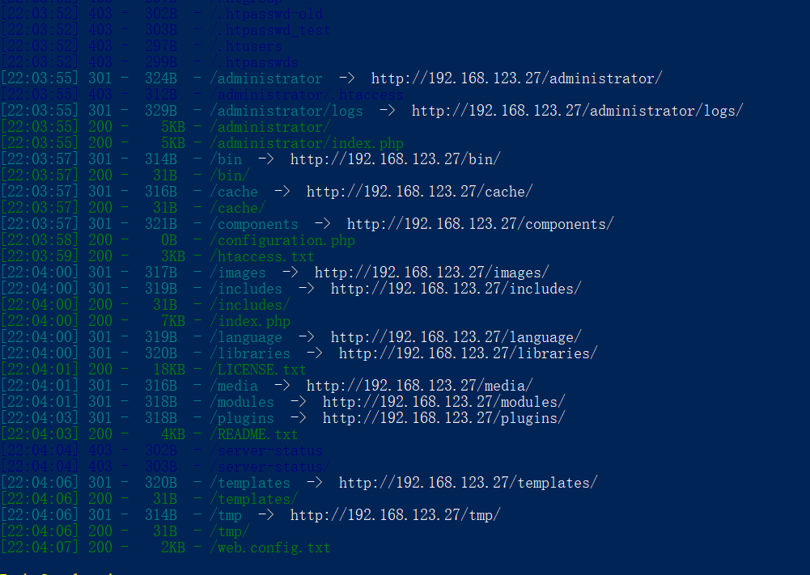Screen dimensions: 810x575
Task: Click the administrator/logs redirect URL
Action: point(578,111)
